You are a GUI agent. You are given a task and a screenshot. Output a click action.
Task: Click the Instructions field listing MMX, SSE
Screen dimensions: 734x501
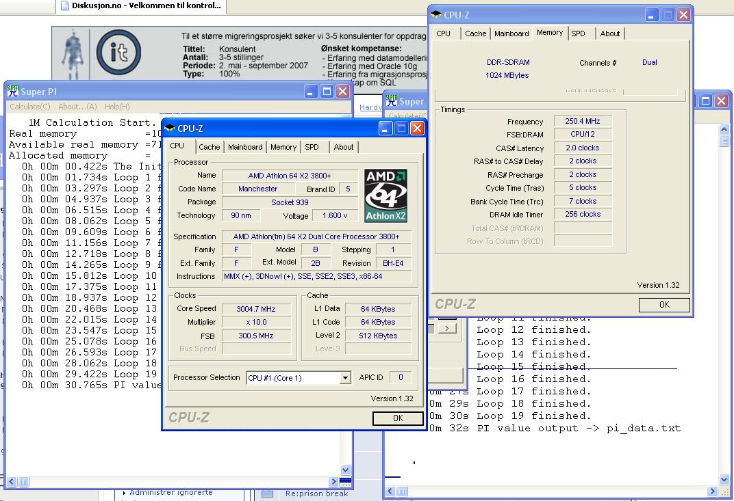[317, 276]
